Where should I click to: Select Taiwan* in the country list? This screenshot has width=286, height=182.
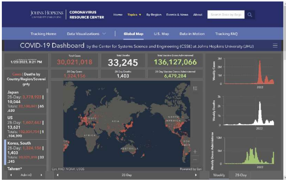[25, 168]
